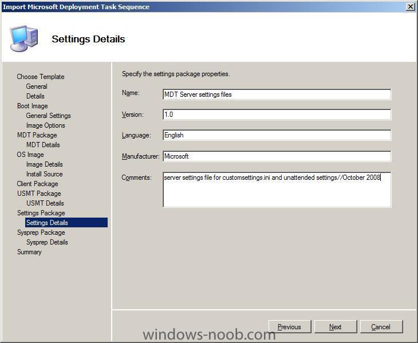Cancel the task sequence import wizard
Screen dimensions: 418x343
(x=381, y=326)
